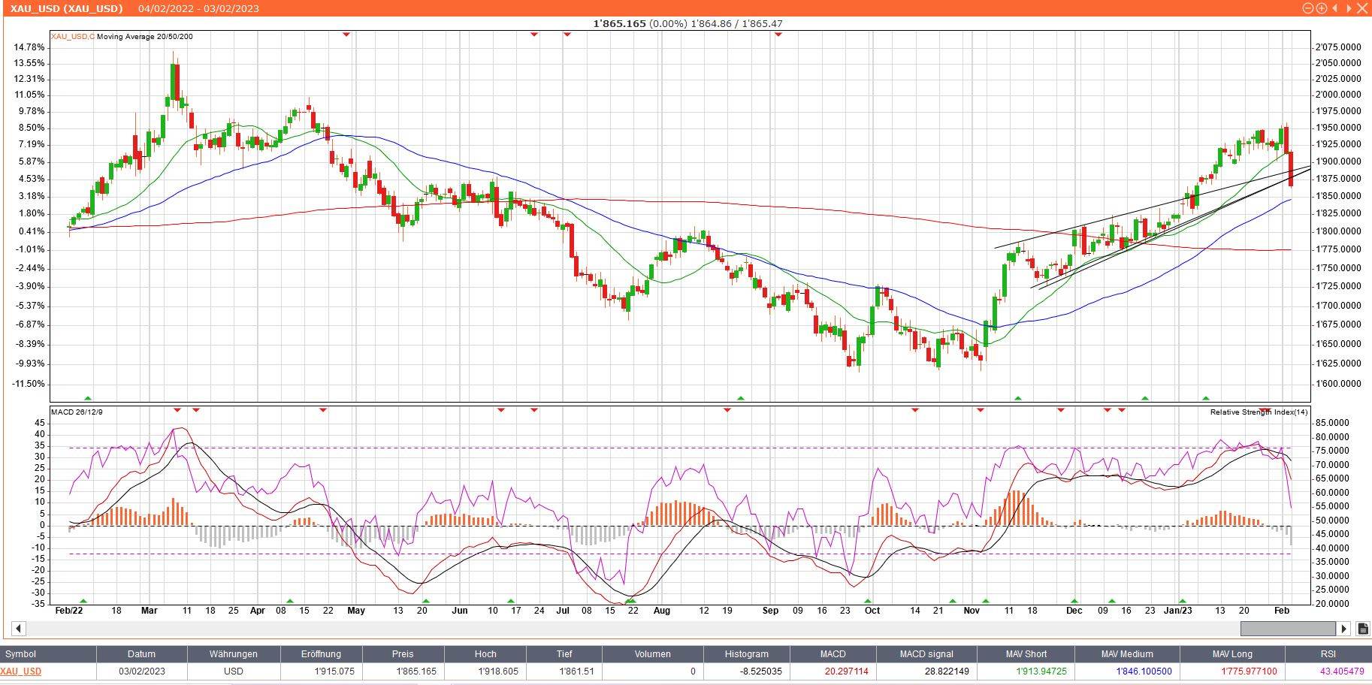Shift the chart back with the title-bar left arrow

1335,8
